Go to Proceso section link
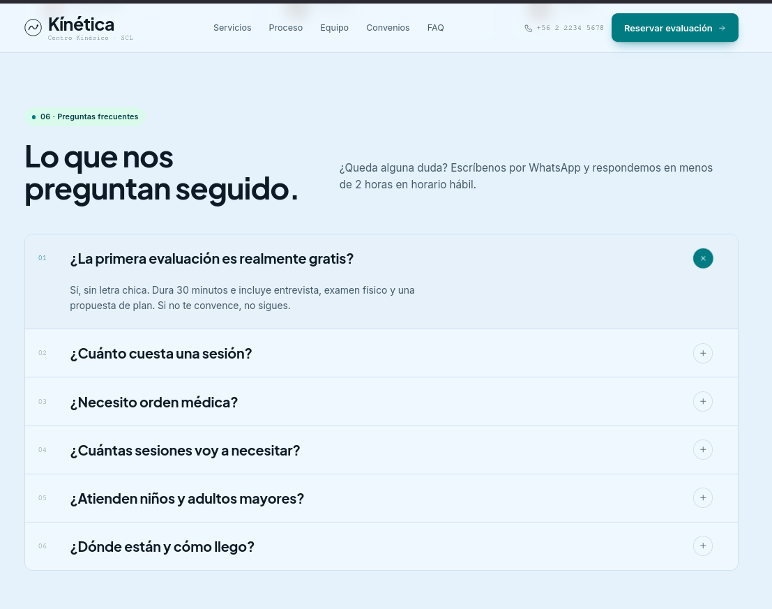This screenshot has width=772, height=609. [x=285, y=28]
